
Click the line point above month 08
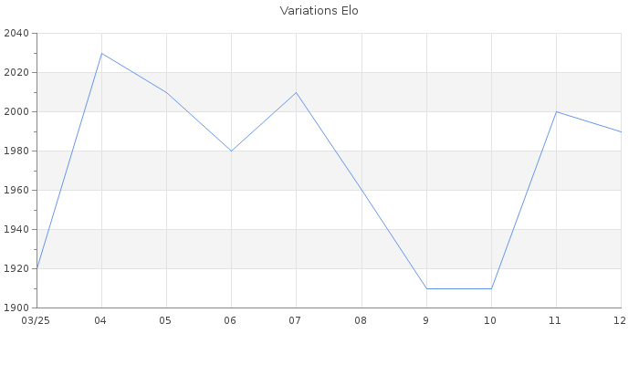[x=361, y=190]
